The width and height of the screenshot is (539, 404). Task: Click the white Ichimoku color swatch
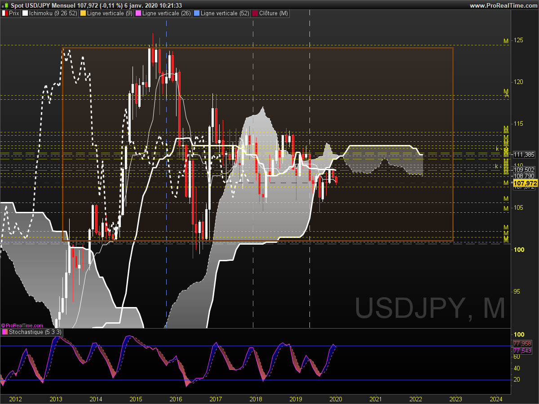[25, 13]
